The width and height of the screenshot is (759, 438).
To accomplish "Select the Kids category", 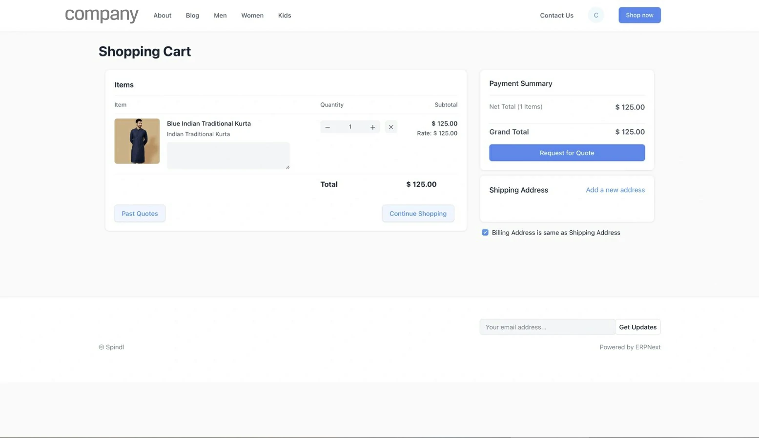I will coord(285,16).
